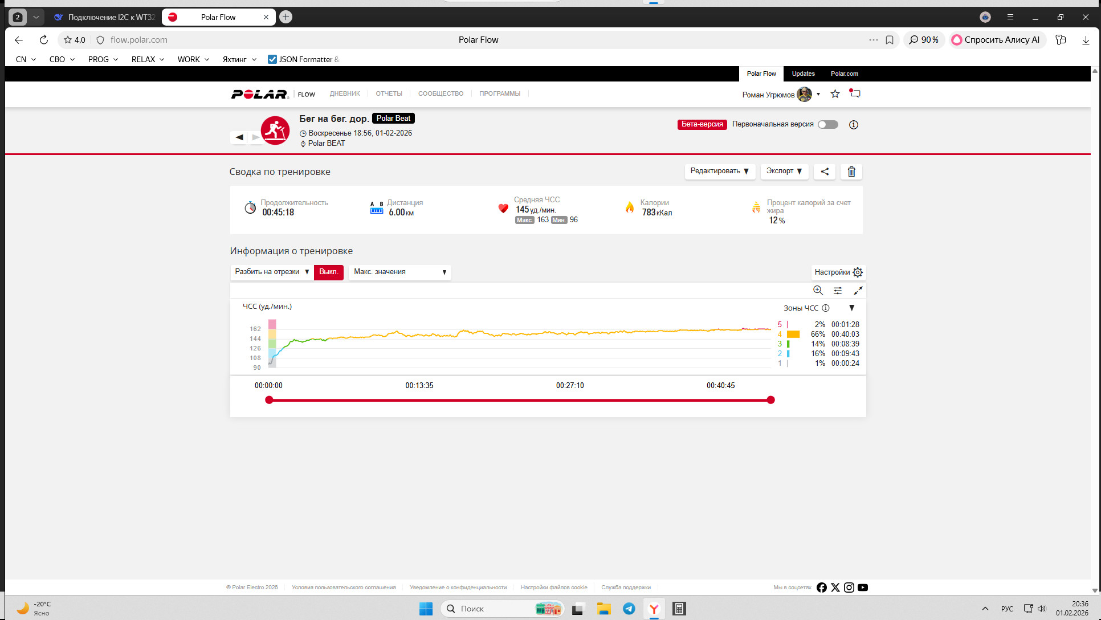Screen dimensions: 1101x620
Task: Open browser downloads icon
Action: click(x=1086, y=40)
